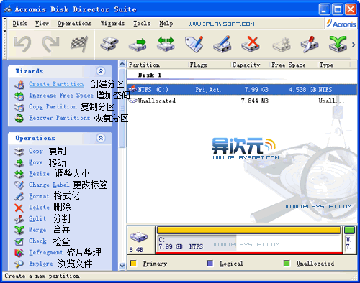Click the Change Label toolbar icon
Viewport: 360px width, 283px height.
194,44
